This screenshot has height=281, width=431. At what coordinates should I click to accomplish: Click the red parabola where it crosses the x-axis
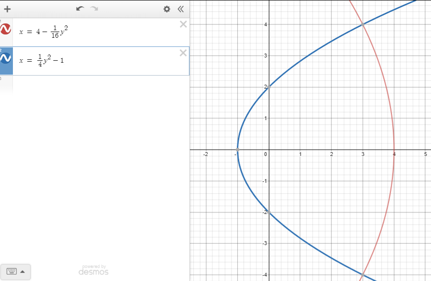coord(394,150)
